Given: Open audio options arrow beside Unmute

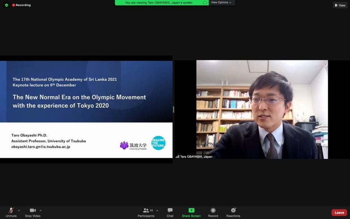Looking at the screenshot, I should (19, 210).
